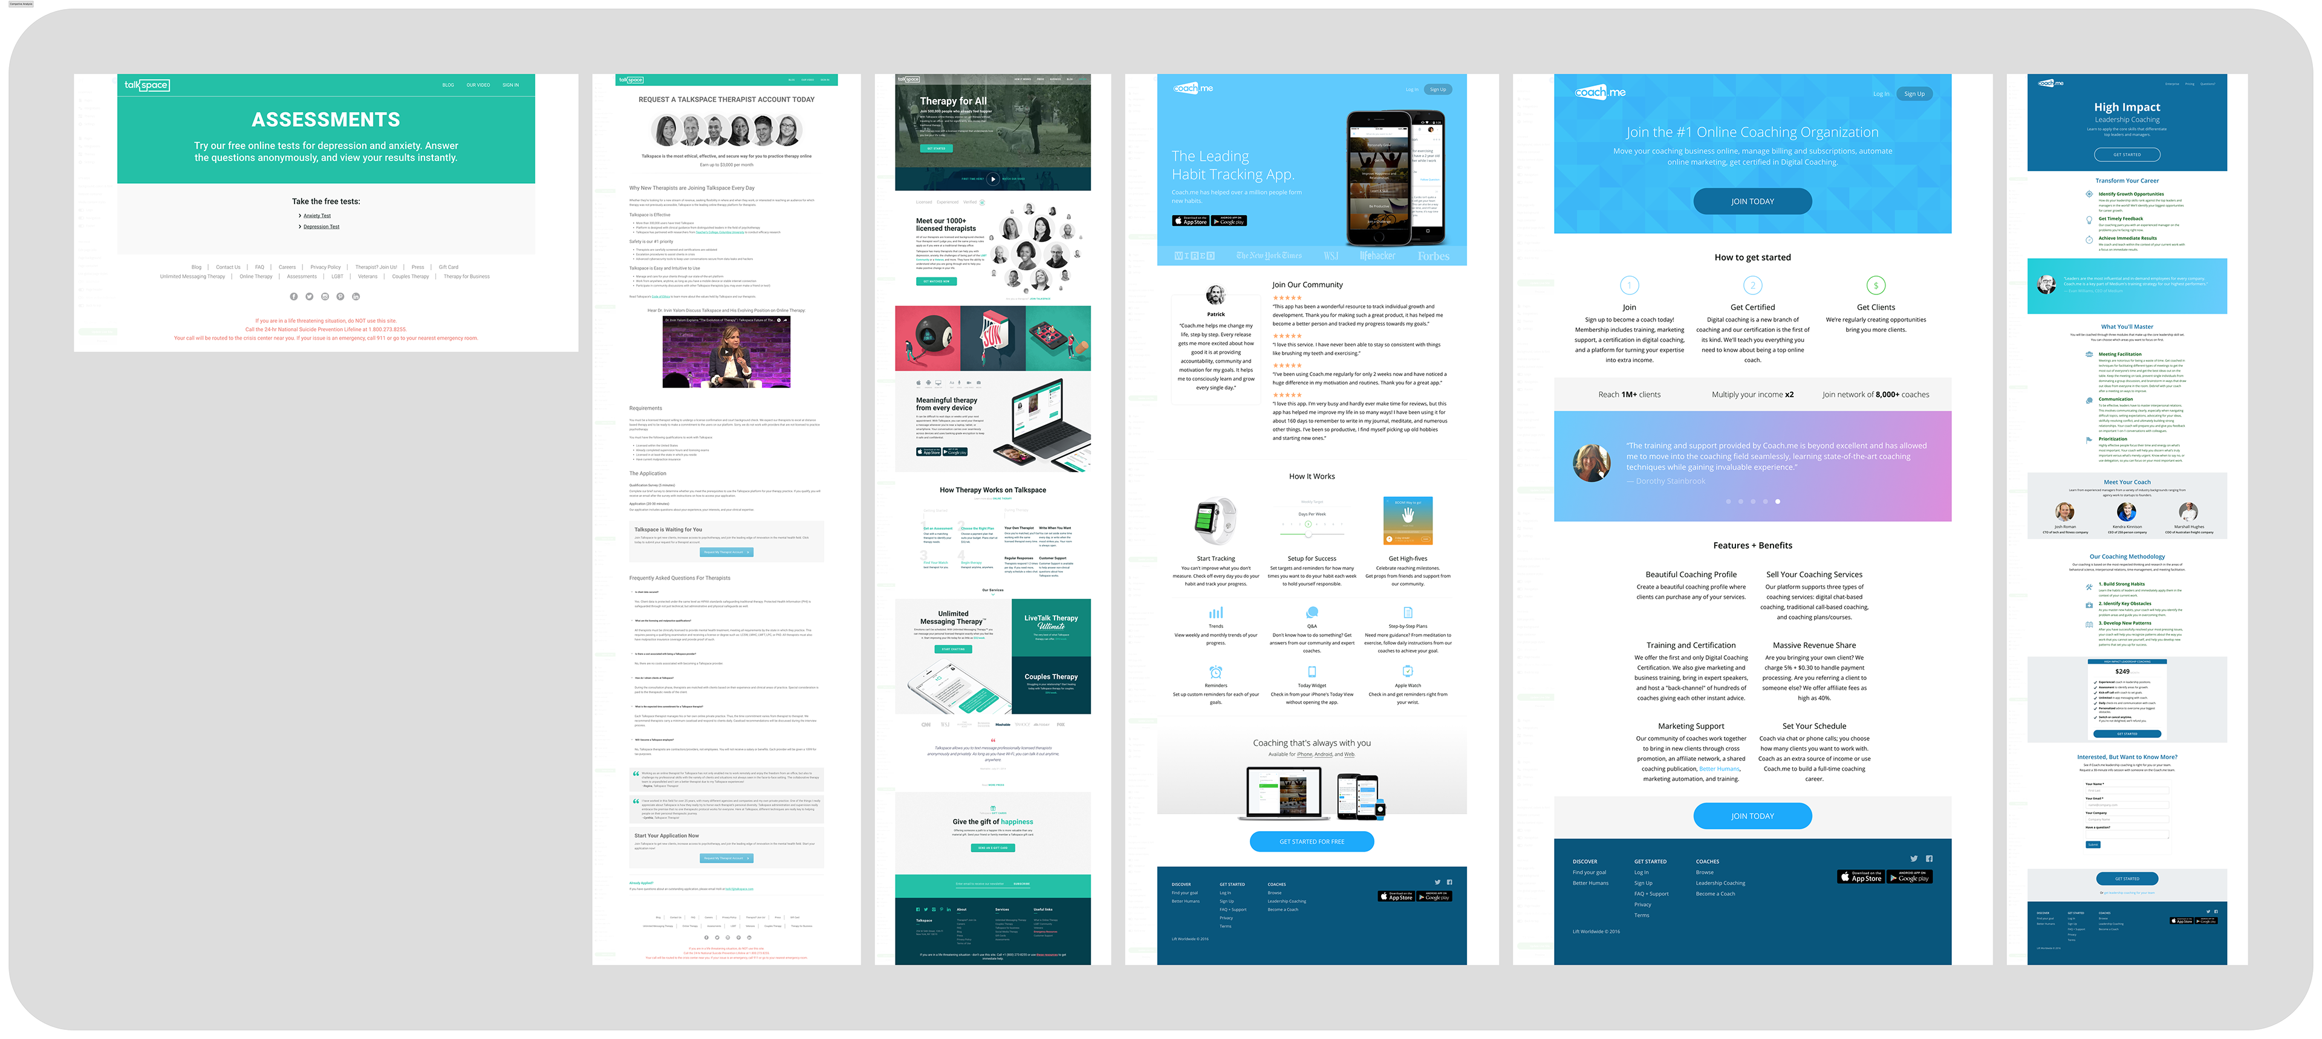Click Dorothy Stainbrook's testimonial photo
The image size is (2322, 1039).
[x=1592, y=463]
